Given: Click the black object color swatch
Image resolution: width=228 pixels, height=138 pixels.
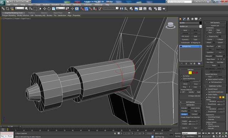Looking at the screenshot, I should pos(201,23).
